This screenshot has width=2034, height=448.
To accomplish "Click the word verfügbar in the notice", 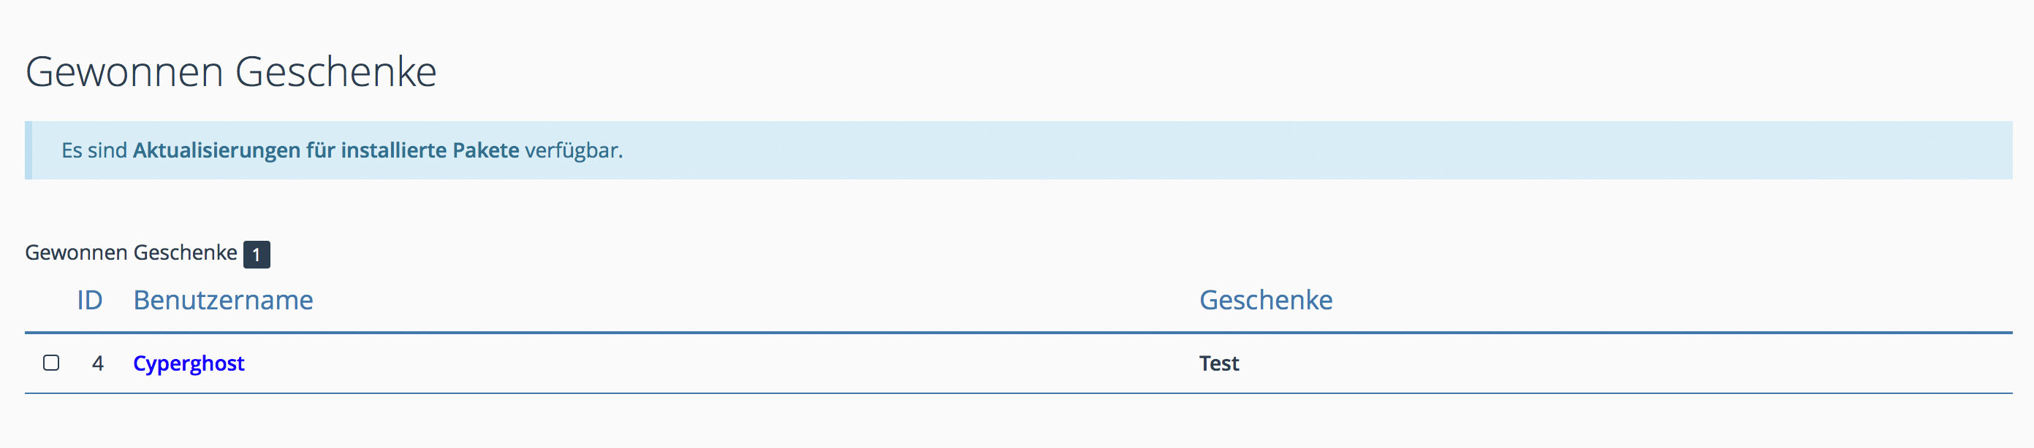I will (573, 150).
